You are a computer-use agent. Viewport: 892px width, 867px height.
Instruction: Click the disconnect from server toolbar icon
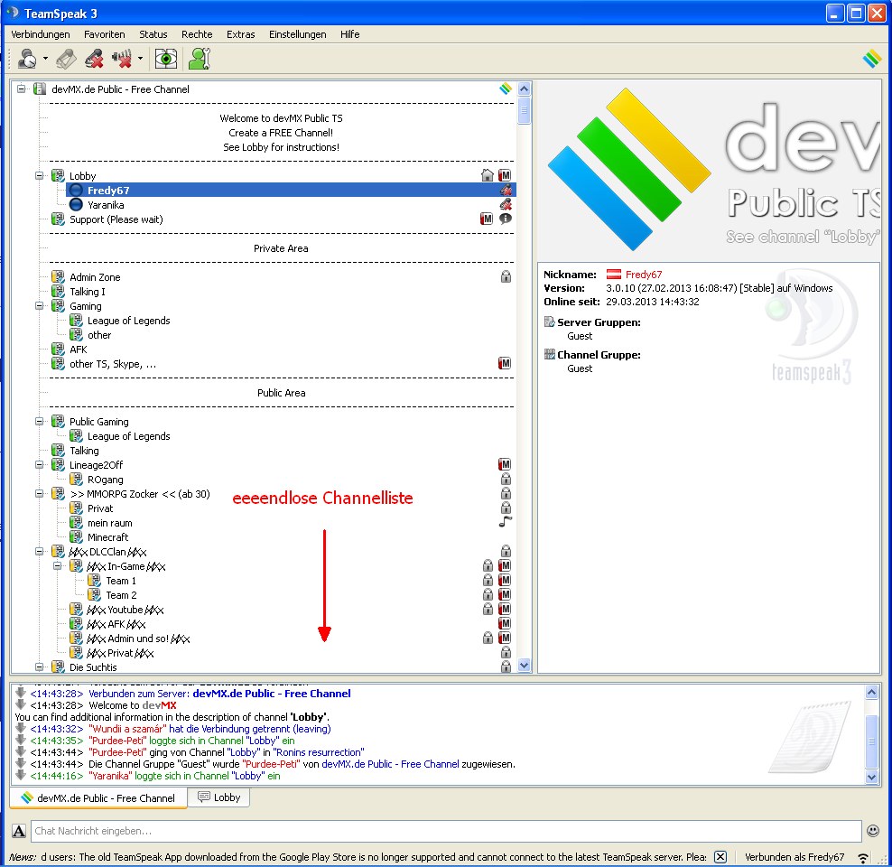[x=66, y=59]
